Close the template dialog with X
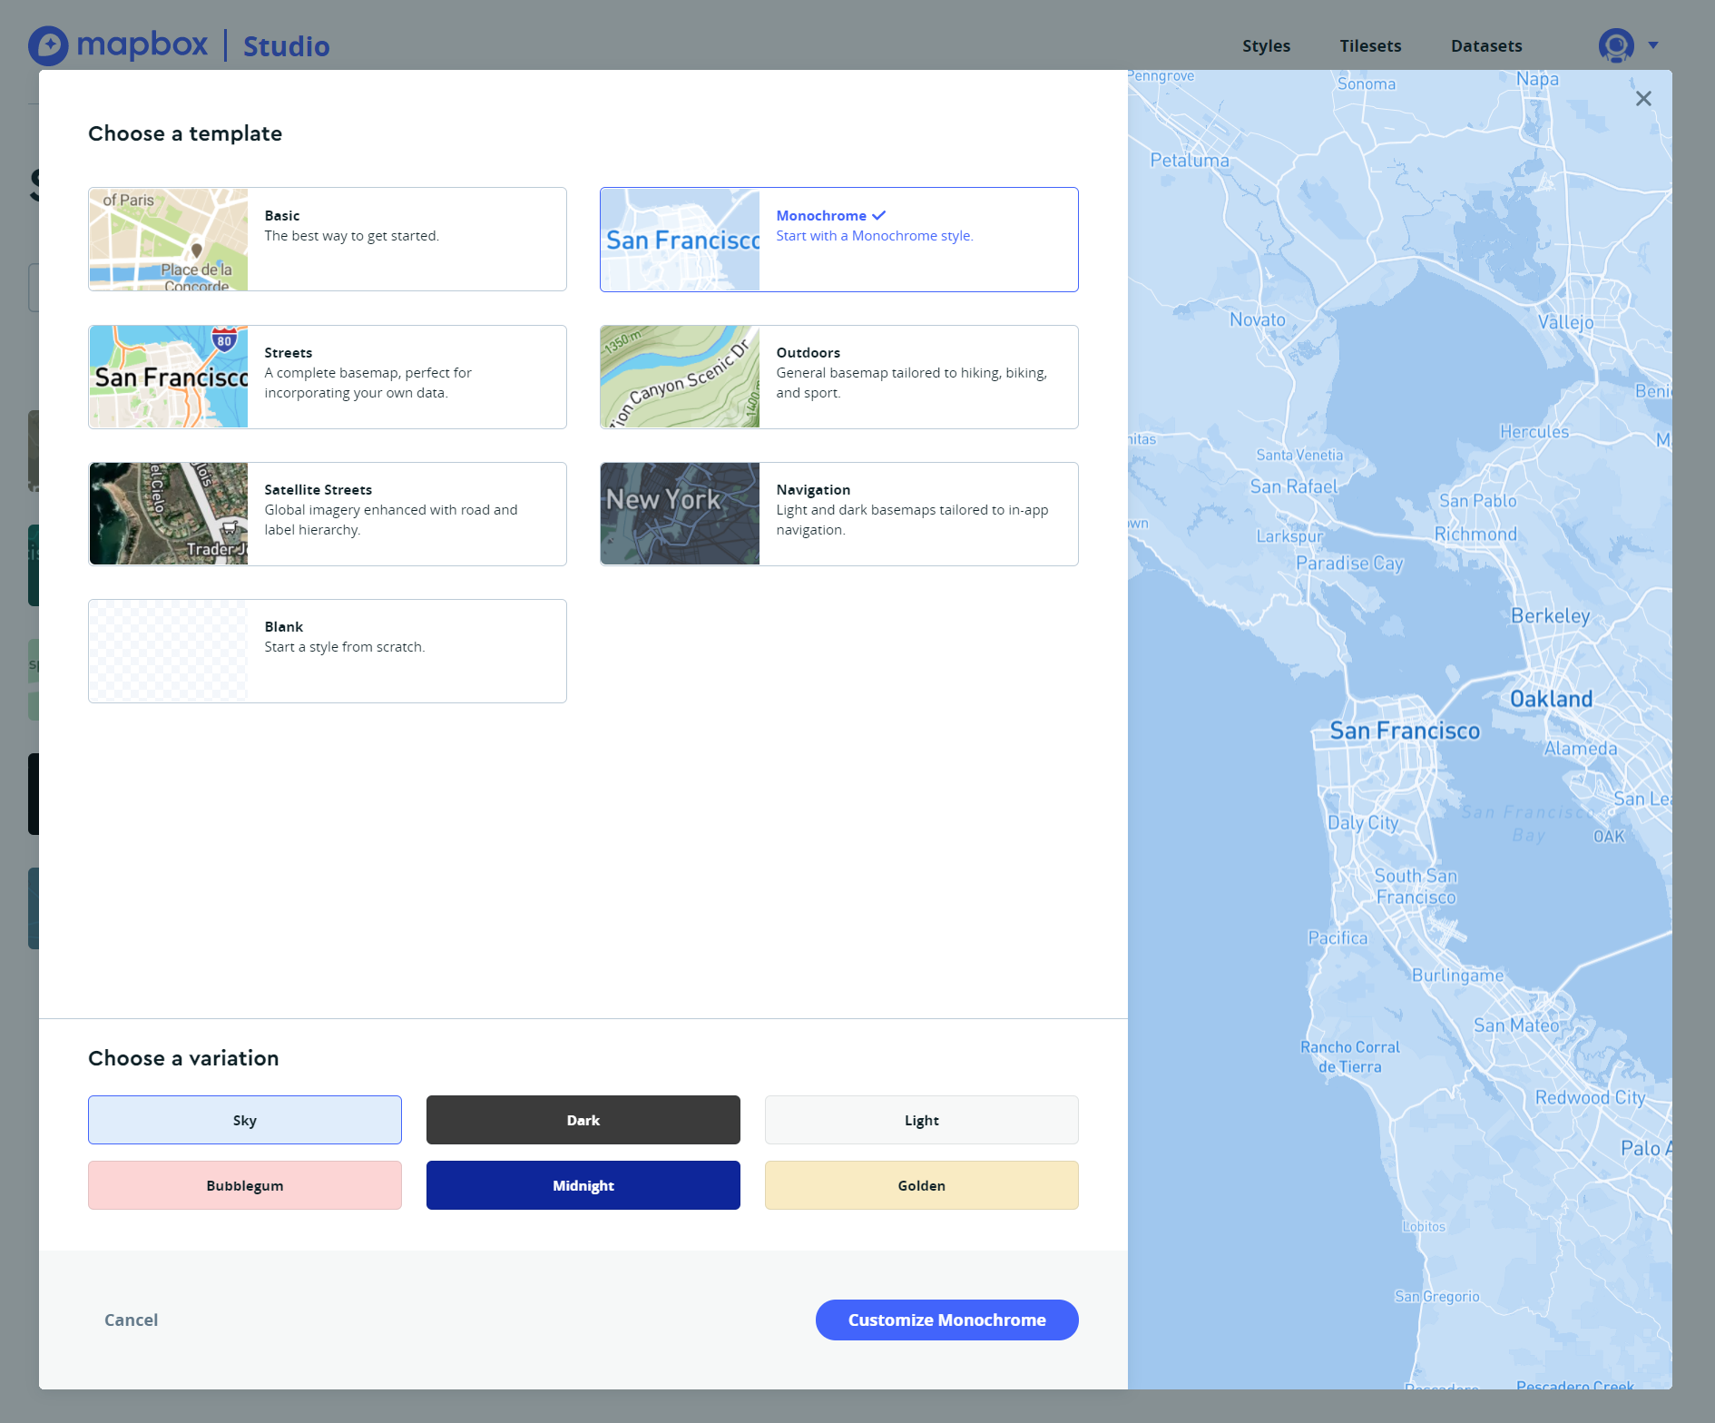 click(1643, 98)
